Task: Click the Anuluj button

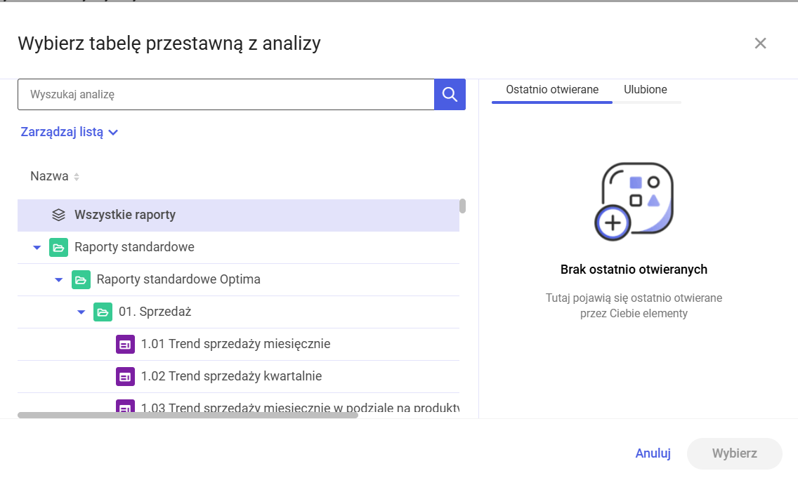Action: click(653, 453)
